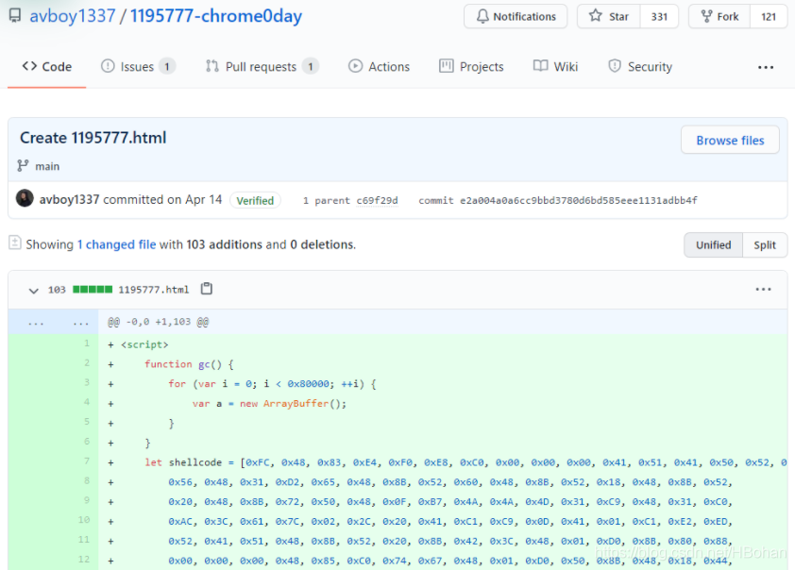Copy the 1195777.html file path
This screenshot has height=570, width=795.
207,289
